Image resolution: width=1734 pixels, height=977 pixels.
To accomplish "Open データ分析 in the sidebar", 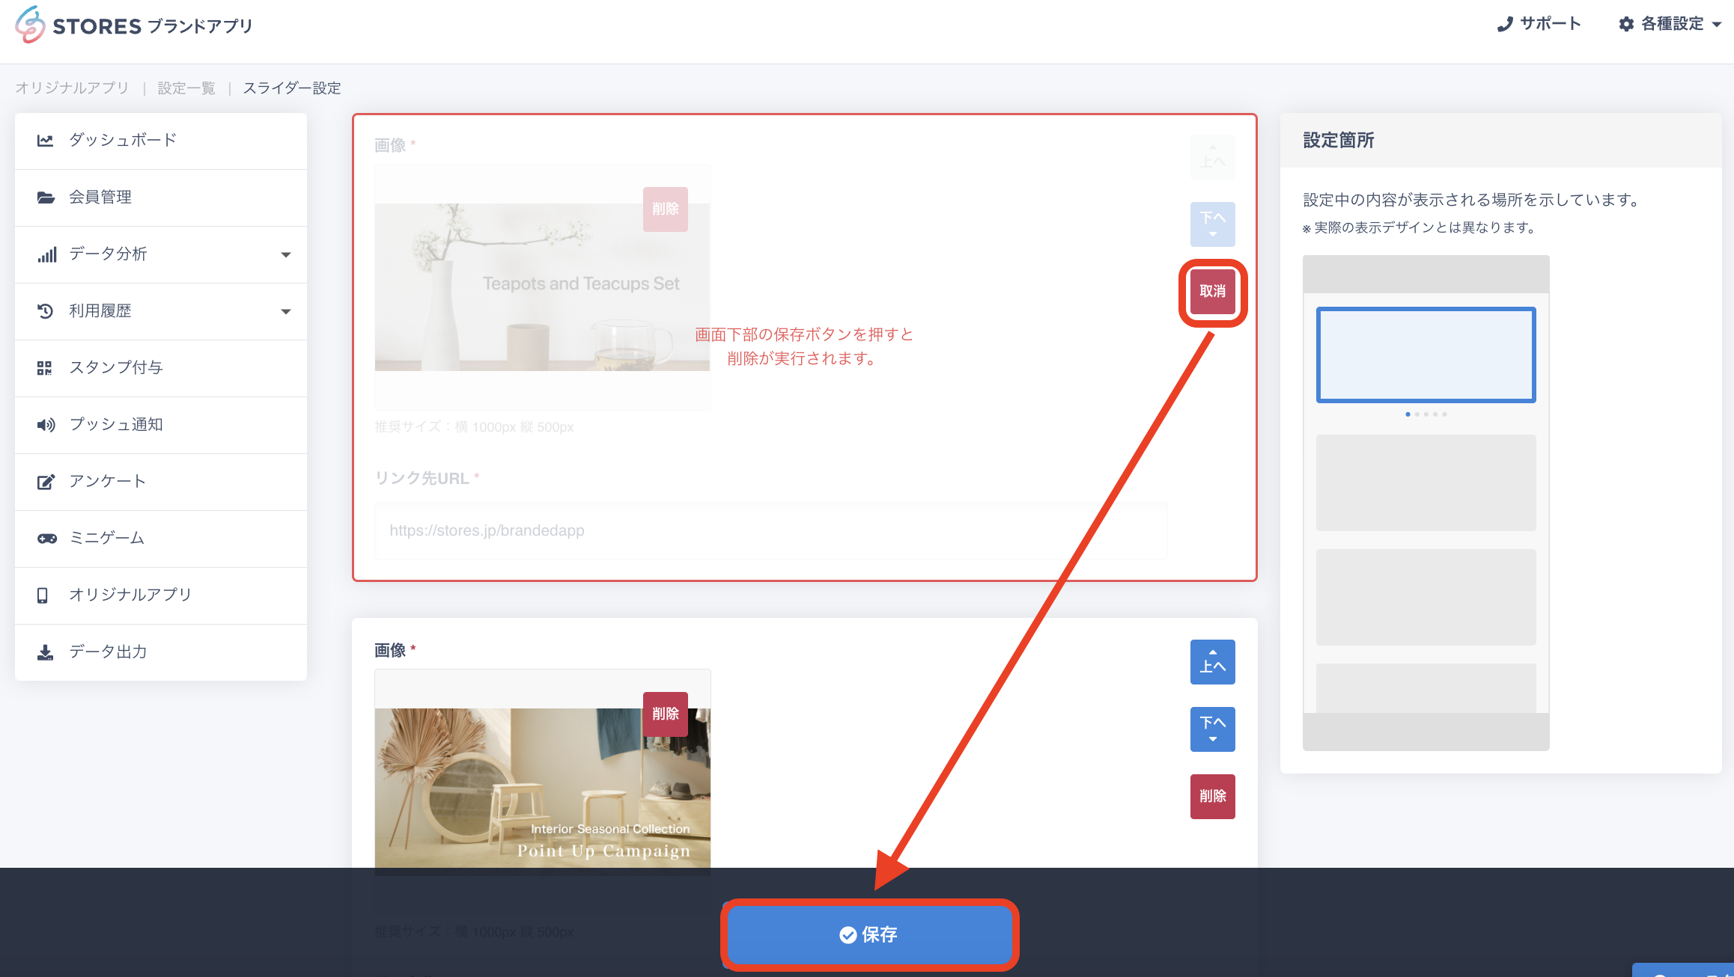I will click(x=161, y=254).
